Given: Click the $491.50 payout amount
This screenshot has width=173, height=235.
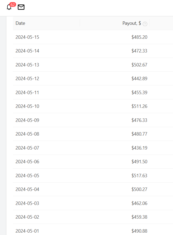Looking at the screenshot, I should 140,162.
